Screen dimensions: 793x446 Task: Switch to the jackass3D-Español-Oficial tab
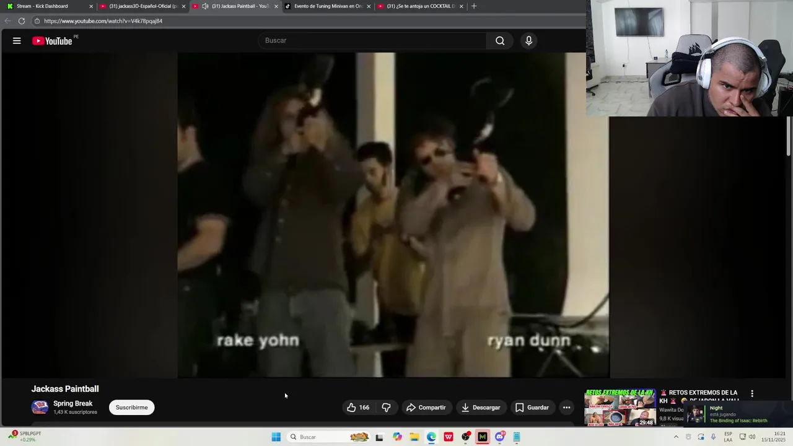point(142,6)
